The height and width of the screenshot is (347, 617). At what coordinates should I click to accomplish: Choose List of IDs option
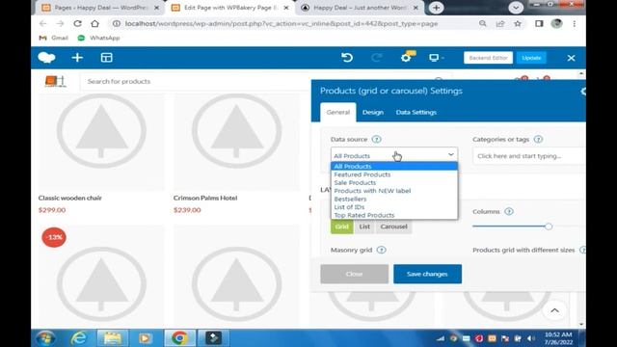coord(394,207)
